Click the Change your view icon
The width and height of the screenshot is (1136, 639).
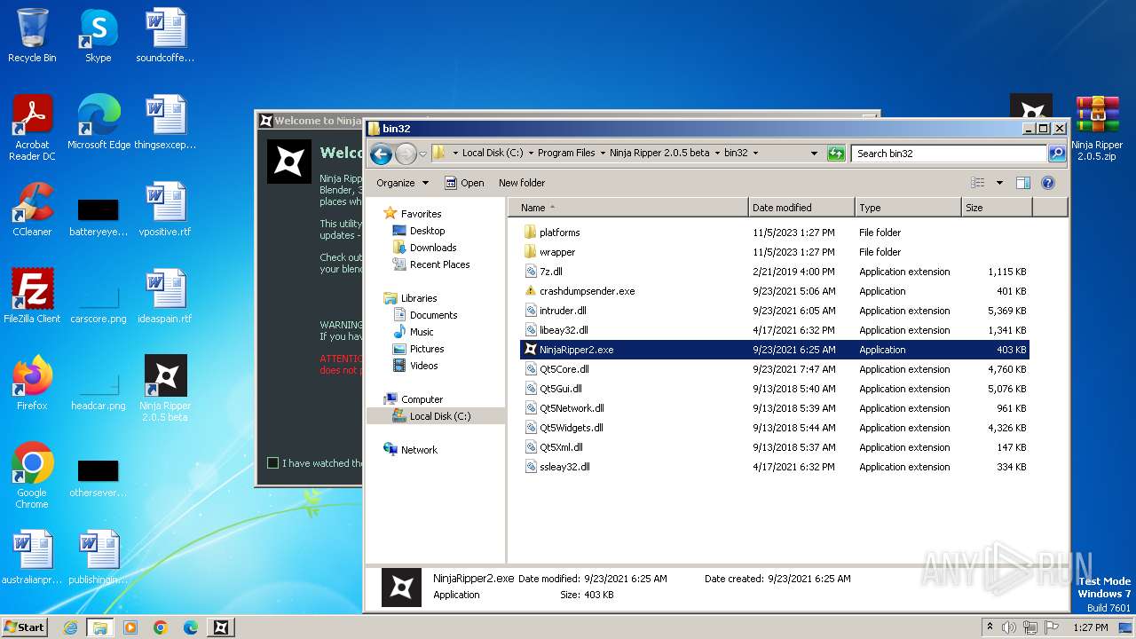pyautogui.click(x=978, y=183)
